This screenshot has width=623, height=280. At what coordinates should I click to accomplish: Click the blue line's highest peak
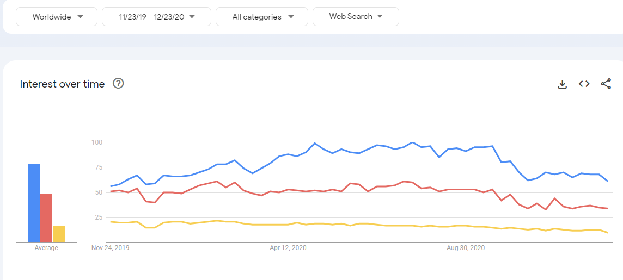point(315,143)
